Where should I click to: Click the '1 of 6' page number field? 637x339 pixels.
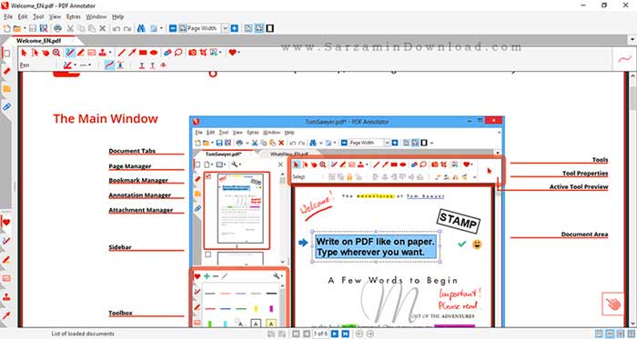pyautogui.click(x=320, y=334)
